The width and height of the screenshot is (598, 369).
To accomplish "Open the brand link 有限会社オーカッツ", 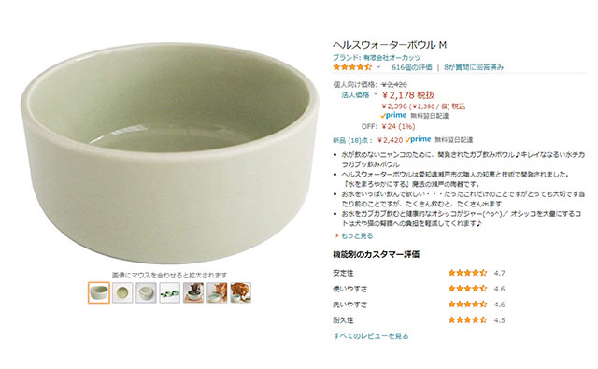I will click(392, 58).
